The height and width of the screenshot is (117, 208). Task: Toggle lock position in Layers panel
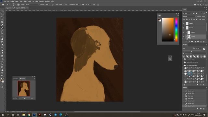pos(191,19)
